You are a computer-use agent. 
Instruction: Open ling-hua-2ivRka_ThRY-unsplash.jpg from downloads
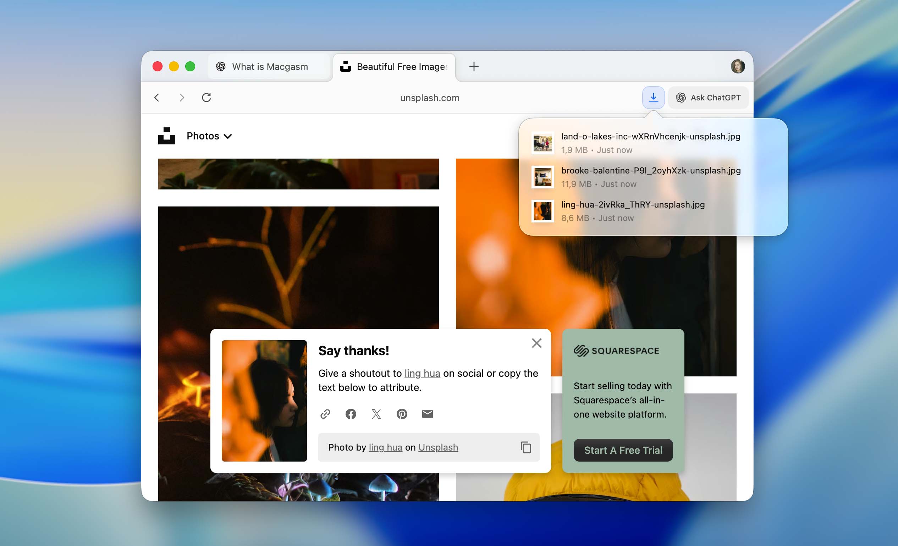coord(632,211)
